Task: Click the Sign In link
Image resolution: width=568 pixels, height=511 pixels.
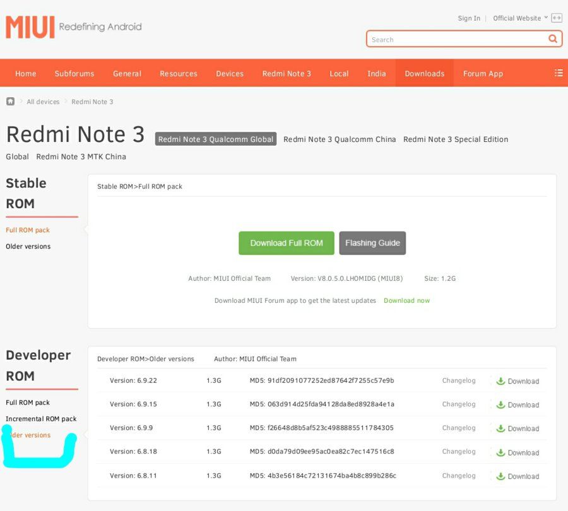Action: pos(469,18)
